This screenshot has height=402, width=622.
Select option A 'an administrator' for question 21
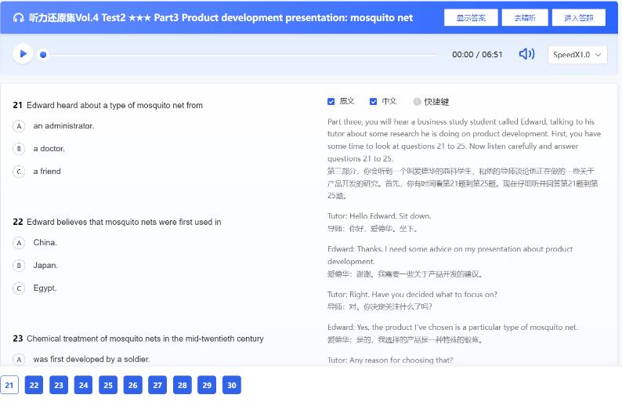coord(19,126)
